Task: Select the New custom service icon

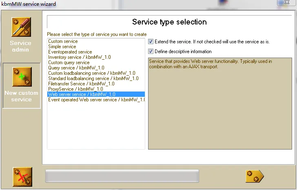Action: pos(22,77)
